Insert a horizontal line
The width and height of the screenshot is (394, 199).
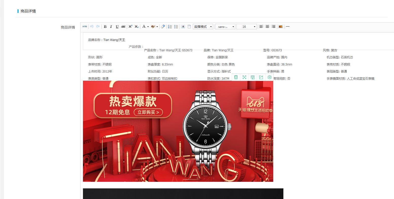click(x=288, y=27)
